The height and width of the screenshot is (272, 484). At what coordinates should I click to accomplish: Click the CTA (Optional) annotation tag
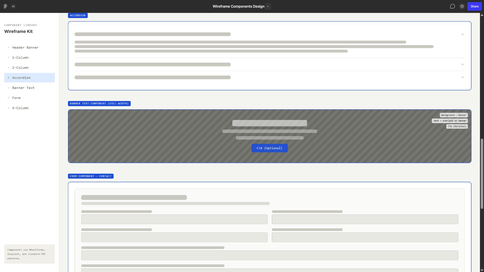pyautogui.click(x=457, y=126)
